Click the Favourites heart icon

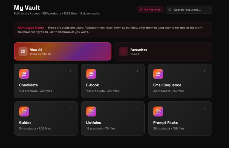(x=123, y=51)
